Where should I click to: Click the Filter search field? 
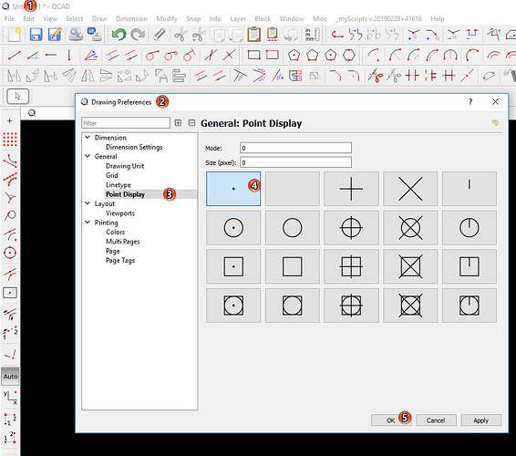(126, 123)
